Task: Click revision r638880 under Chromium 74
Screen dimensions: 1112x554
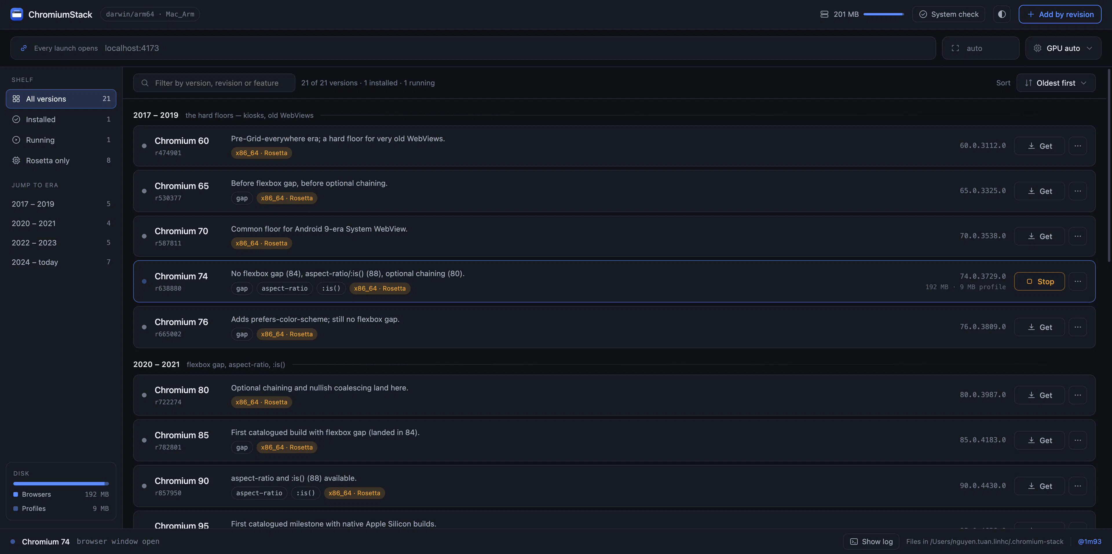Action: click(x=168, y=288)
